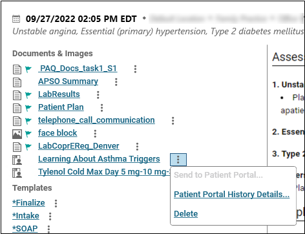Select the Send to Patient Portal option
The width and height of the screenshot is (305, 234).
218,175
